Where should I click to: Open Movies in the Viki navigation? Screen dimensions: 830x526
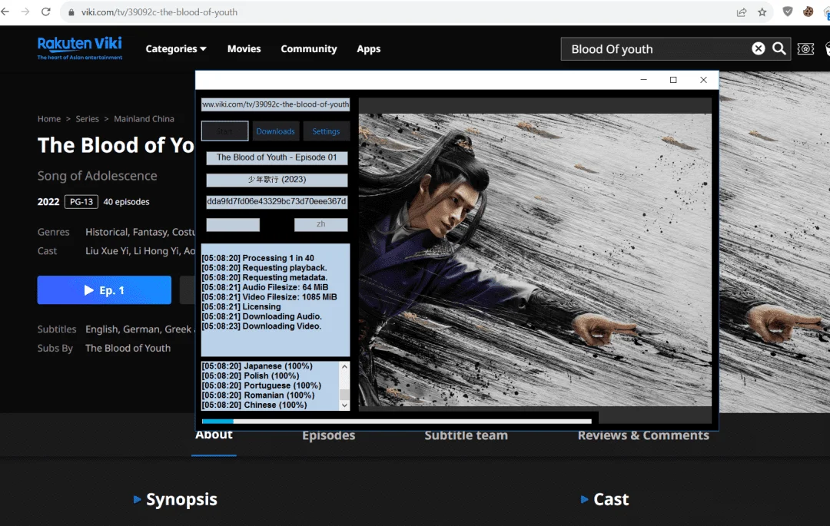point(244,48)
